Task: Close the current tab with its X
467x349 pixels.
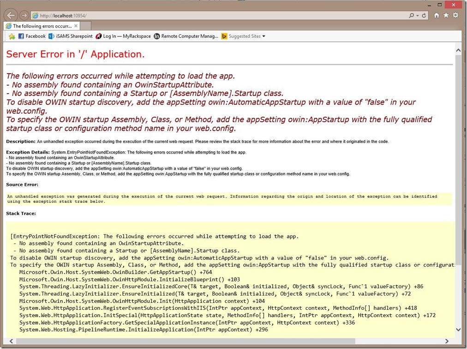Action: tap(76, 26)
